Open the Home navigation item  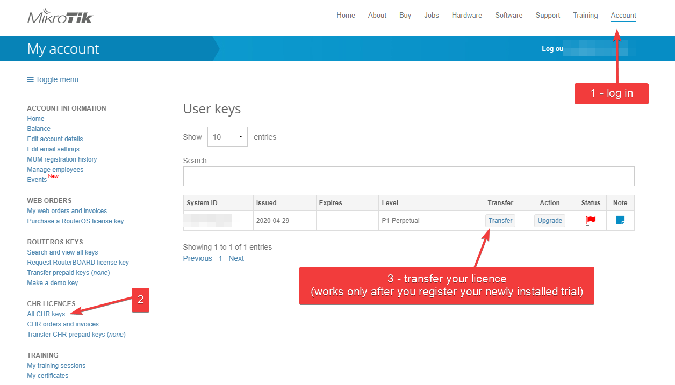click(x=346, y=16)
